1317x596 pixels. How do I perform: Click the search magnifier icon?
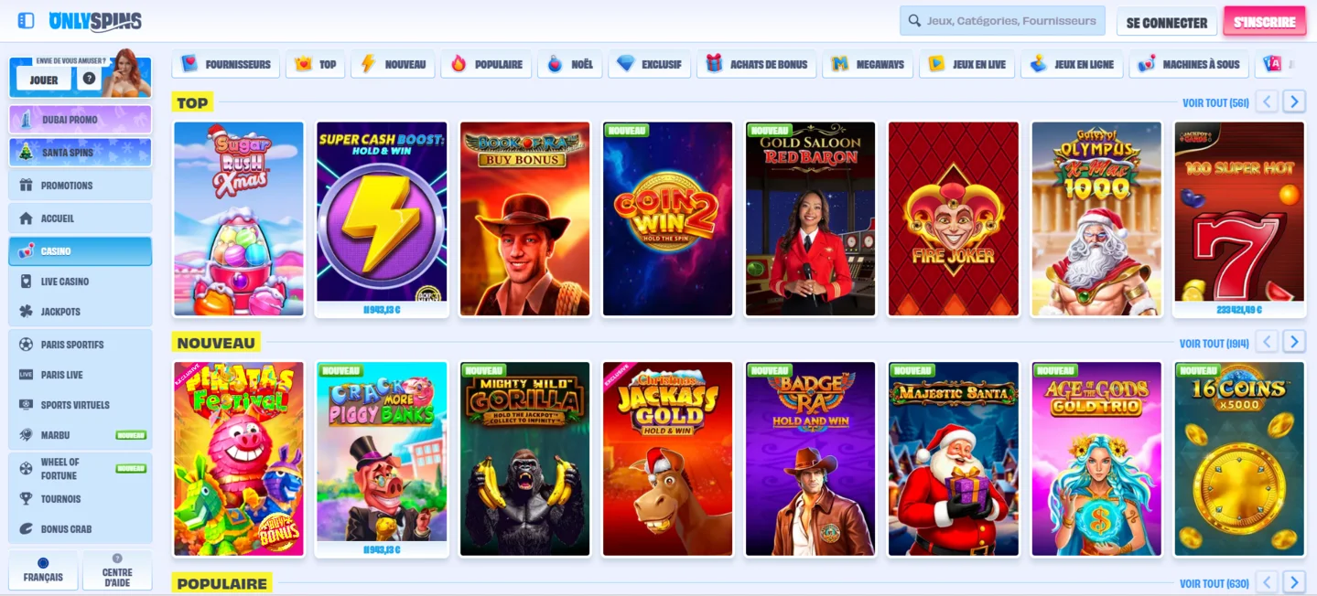tap(914, 20)
